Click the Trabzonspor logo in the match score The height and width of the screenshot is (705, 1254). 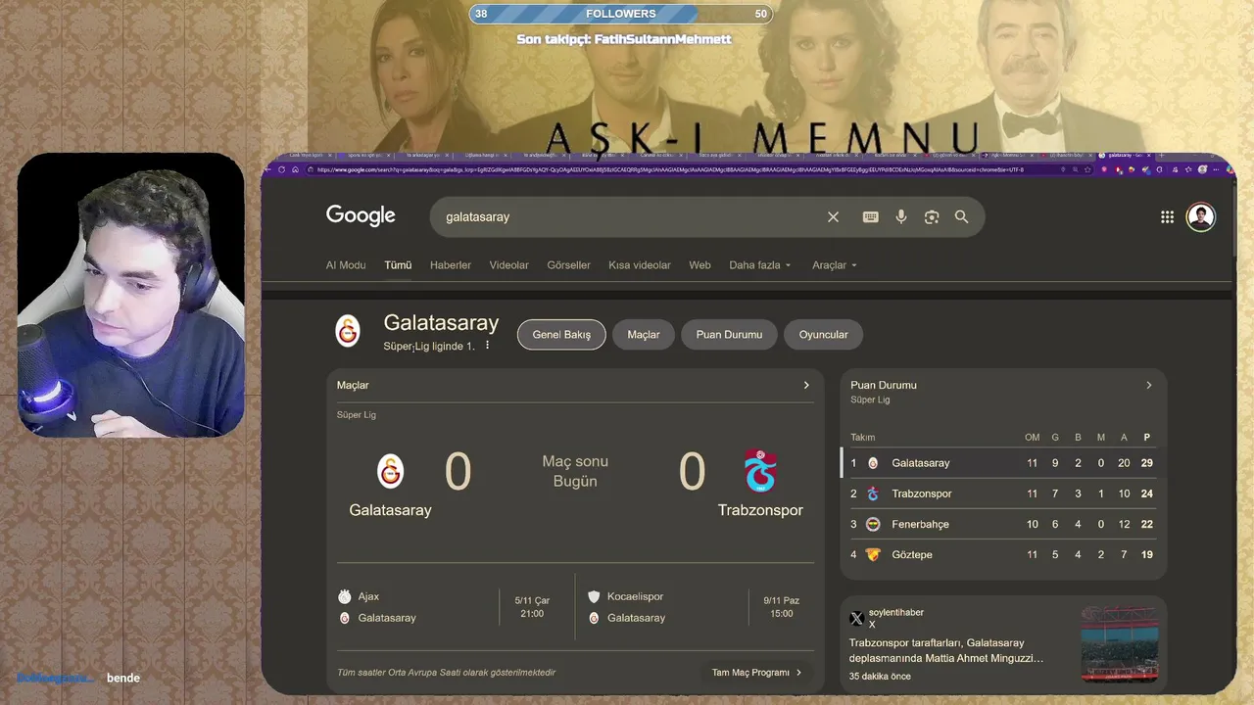click(x=760, y=471)
